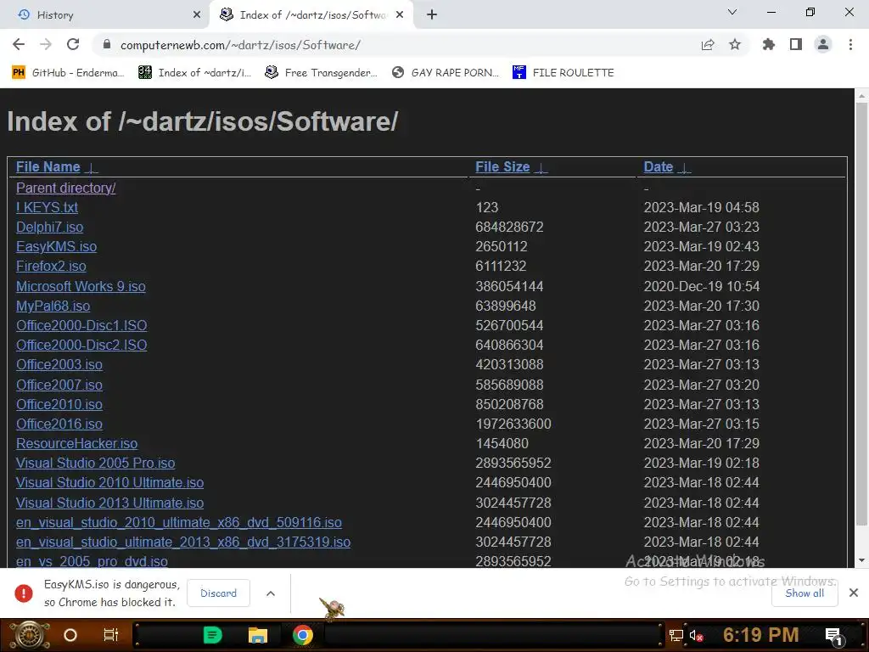This screenshot has height=652, width=869.
Task: Click en_visual_studio_2010_ultimate_x86_dvd_509116.iso link
Action: (x=178, y=522)
